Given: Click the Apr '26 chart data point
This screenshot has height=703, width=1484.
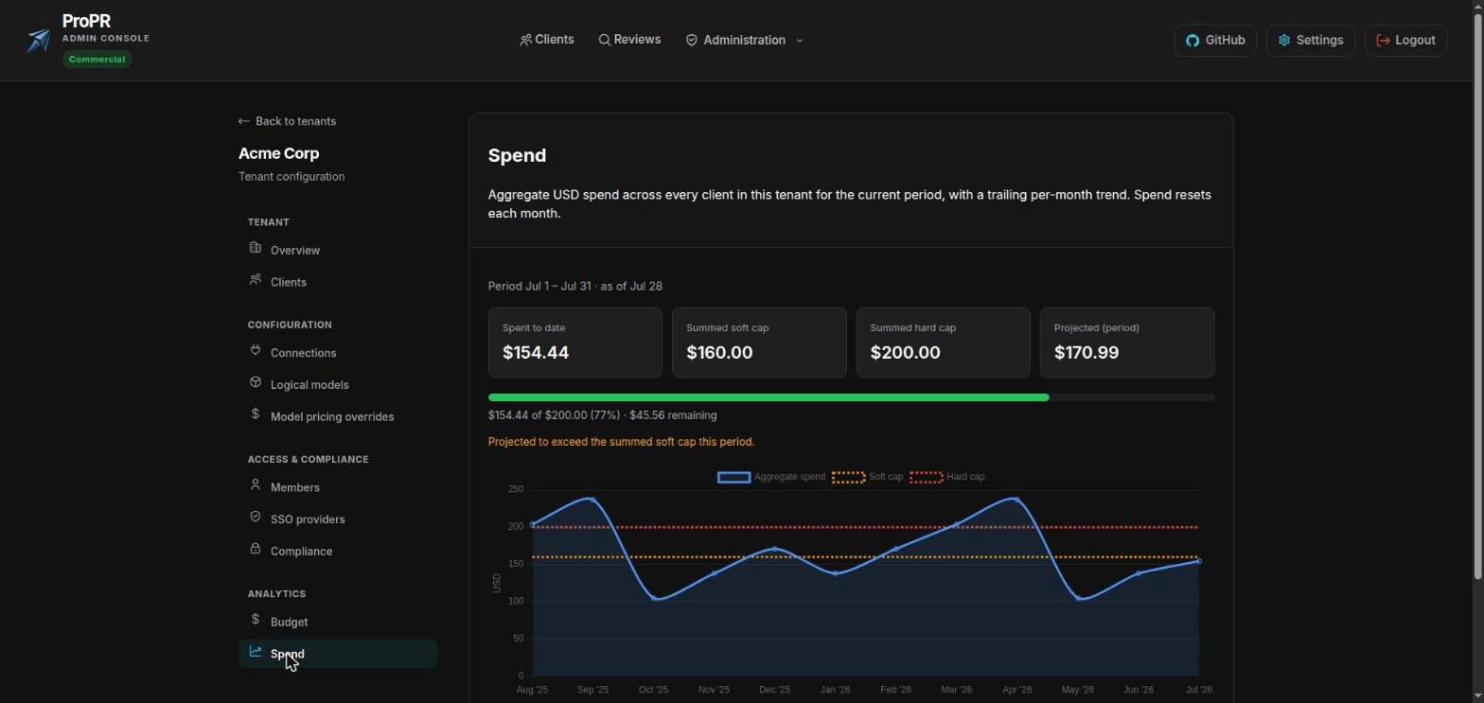Looking at the screenshot, I should coord(1017,499).
